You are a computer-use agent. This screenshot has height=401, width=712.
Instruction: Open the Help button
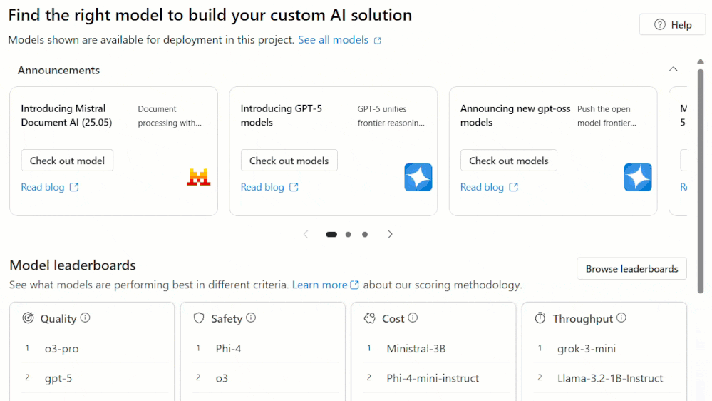tap(673, 24)
